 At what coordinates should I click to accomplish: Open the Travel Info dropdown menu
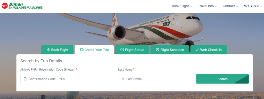point(208,6)
